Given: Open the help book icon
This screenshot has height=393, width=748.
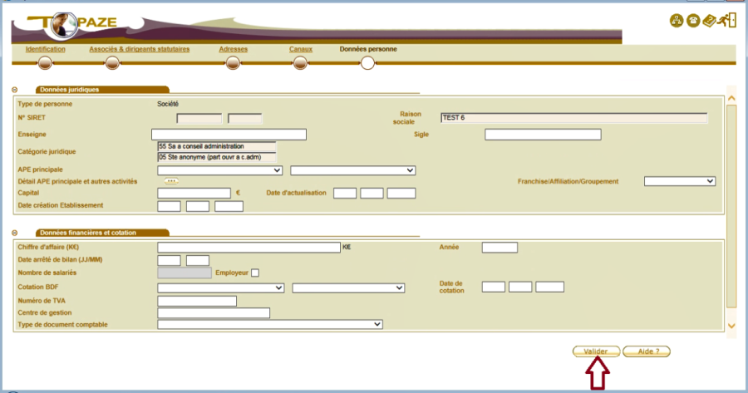Looking at the screenshot, I should (x=711, y=21).
